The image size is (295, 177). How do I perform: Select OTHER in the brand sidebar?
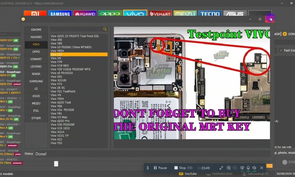click(x=36, y=118)
